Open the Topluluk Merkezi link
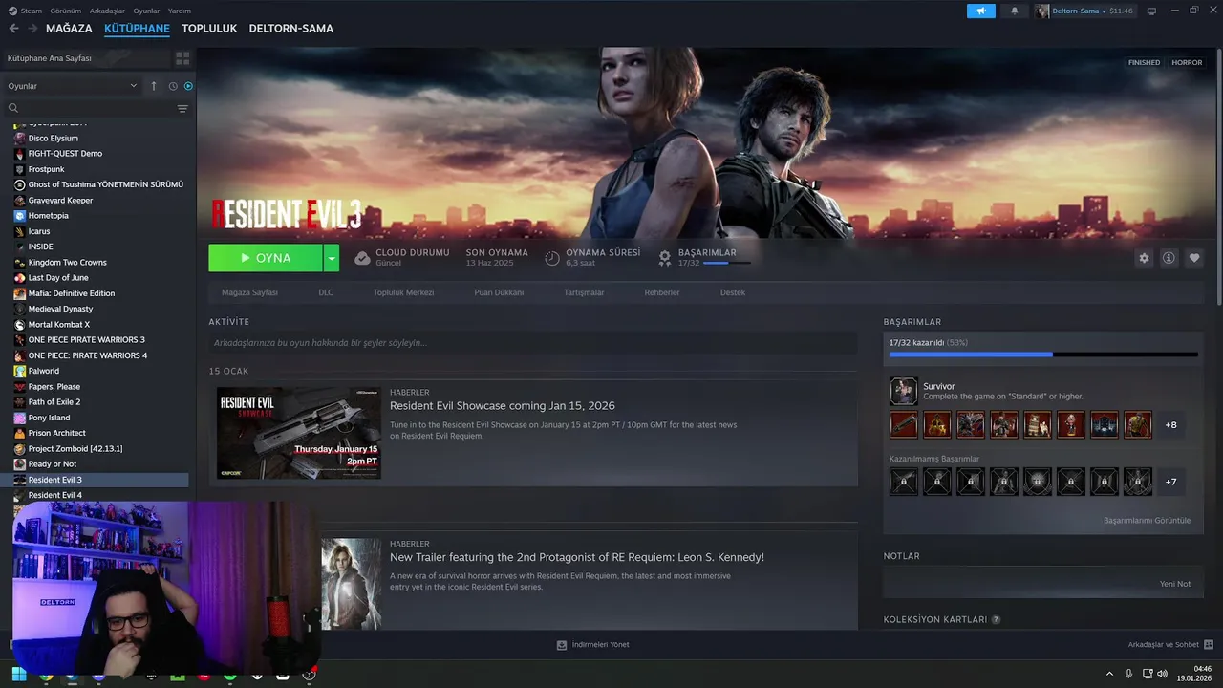The width and height of the screenshot is (1223, 688). 403,292
